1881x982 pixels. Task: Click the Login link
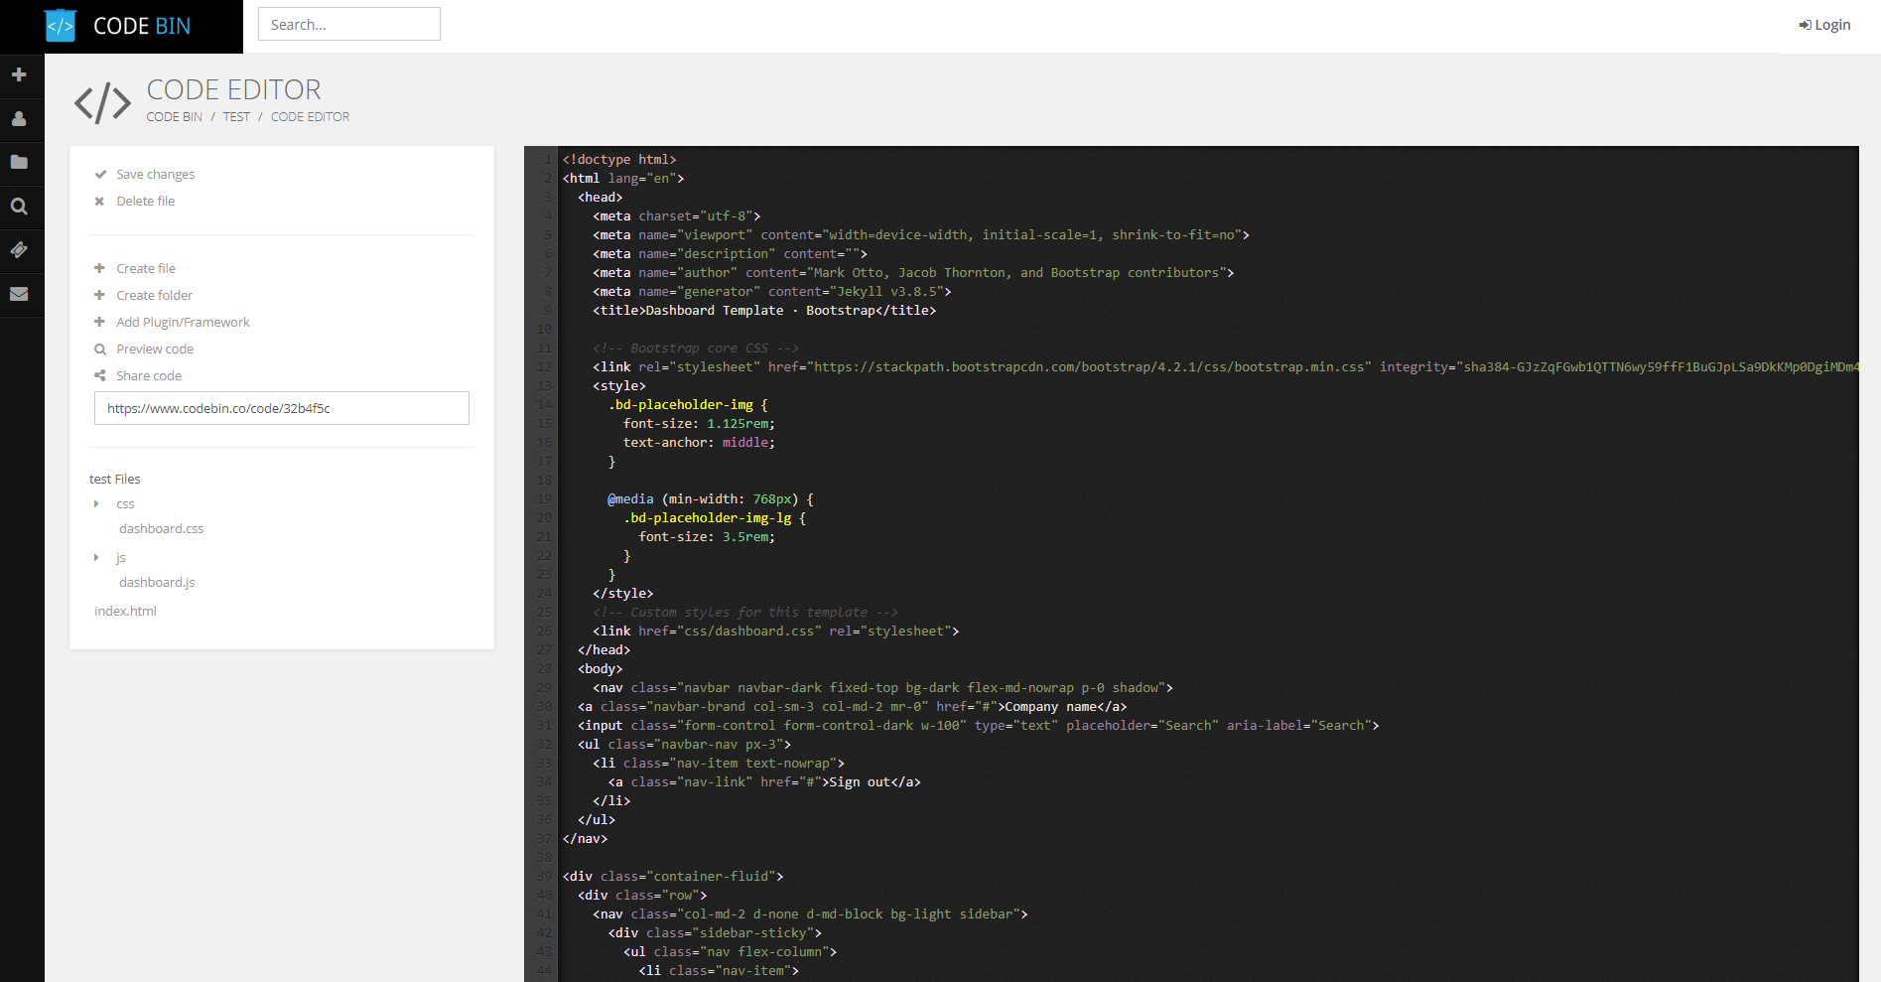pos(1824,25)
